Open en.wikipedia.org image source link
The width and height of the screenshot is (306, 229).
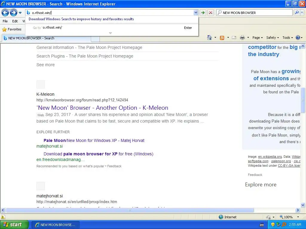[x=270, y=157]
